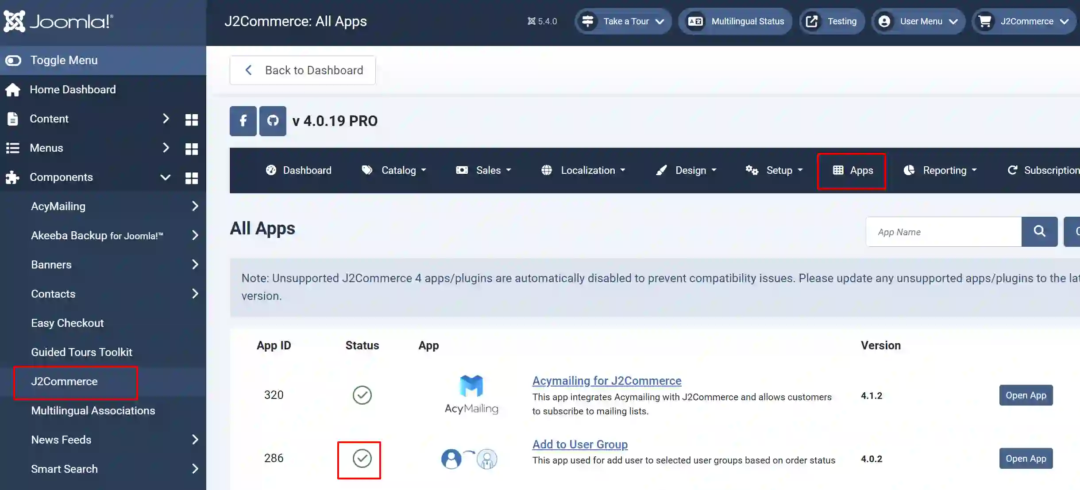Expand Smart Search submenu arrow
The height and width of the screenshot is (490, 1080).
pos(195,469)
